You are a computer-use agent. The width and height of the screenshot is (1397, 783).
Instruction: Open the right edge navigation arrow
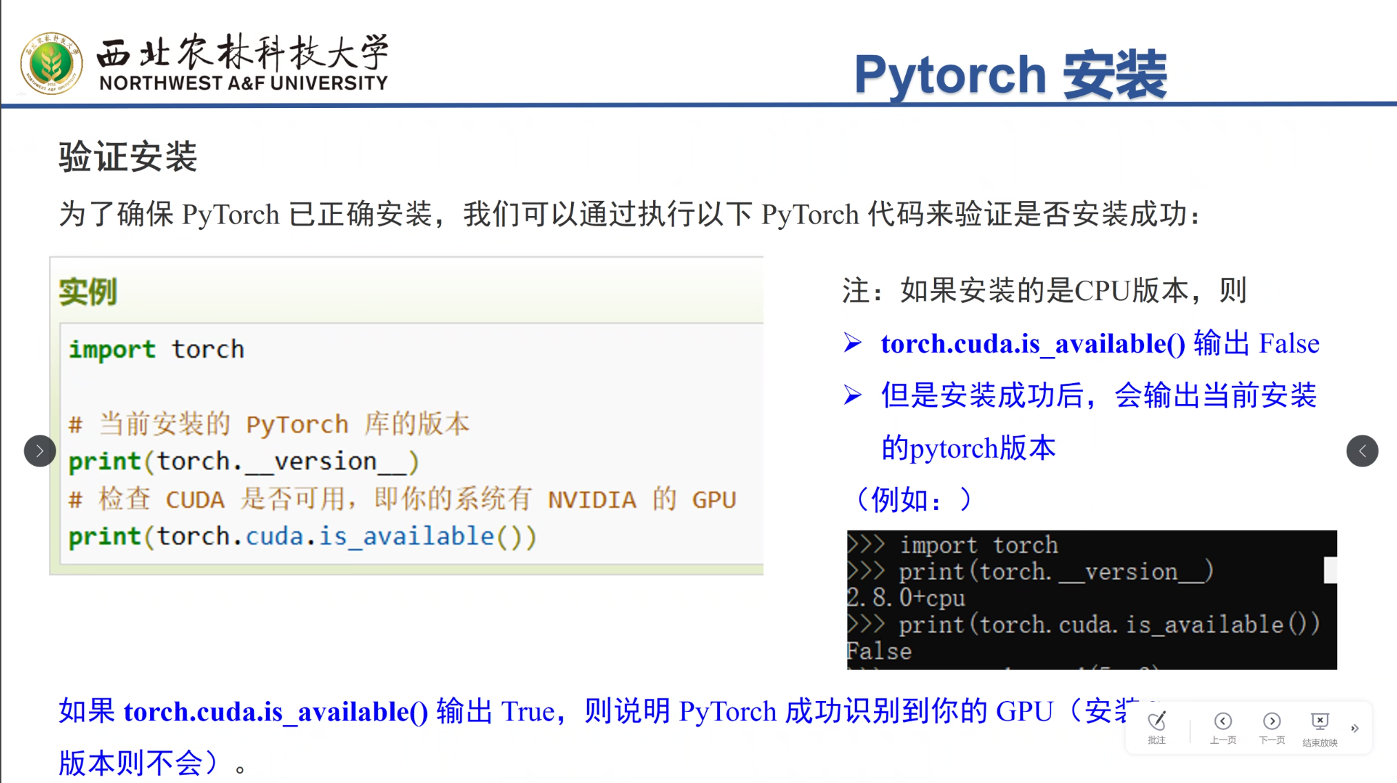click(x=1363, y=451)
